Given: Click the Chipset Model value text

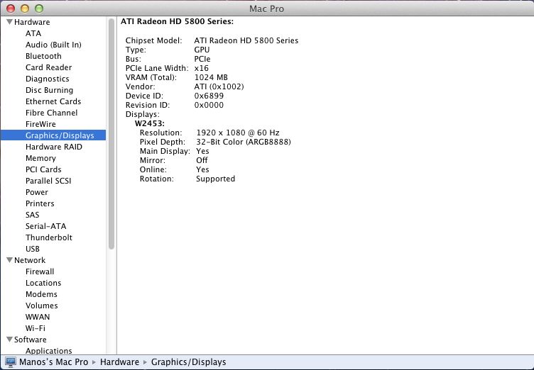Looking at the screenshot, I should [x=246, y=40].
